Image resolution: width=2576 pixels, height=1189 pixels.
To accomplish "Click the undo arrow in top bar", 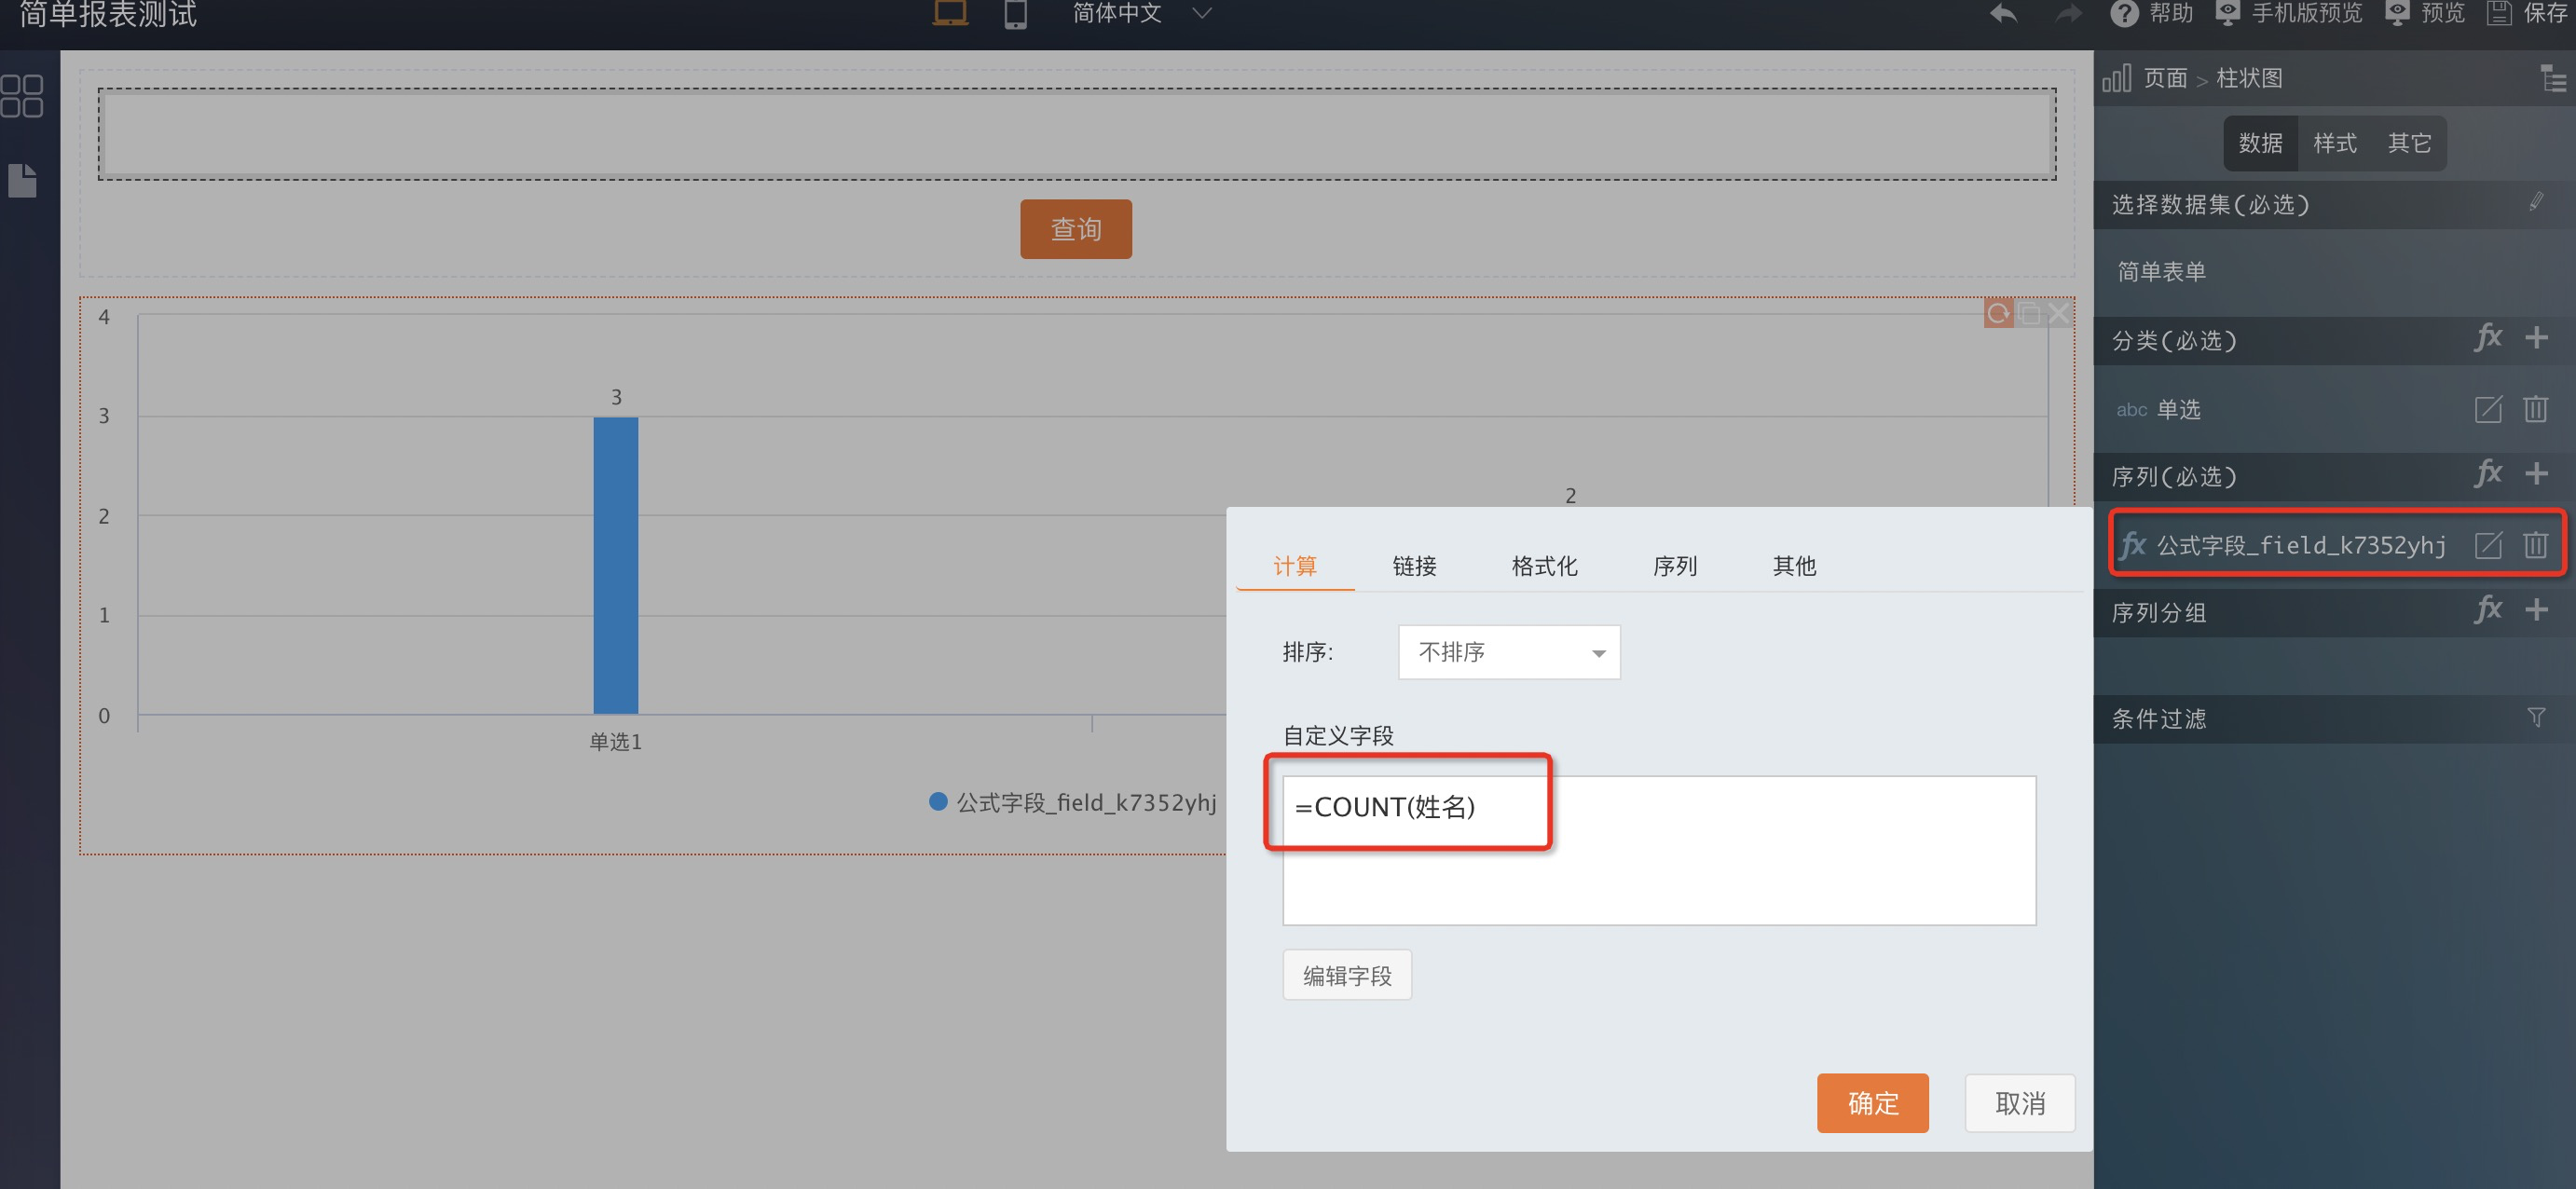I will point(2003,14).
